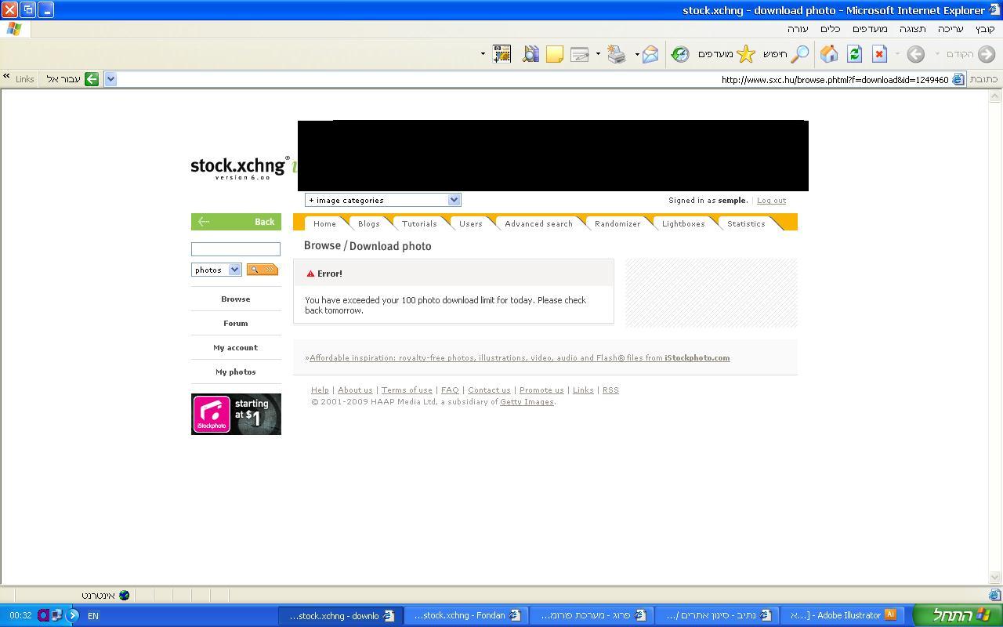Viewport: 1003px width, 627px height.
Task: Expand the tray with the blue arrow
Action: click(73, 615)
